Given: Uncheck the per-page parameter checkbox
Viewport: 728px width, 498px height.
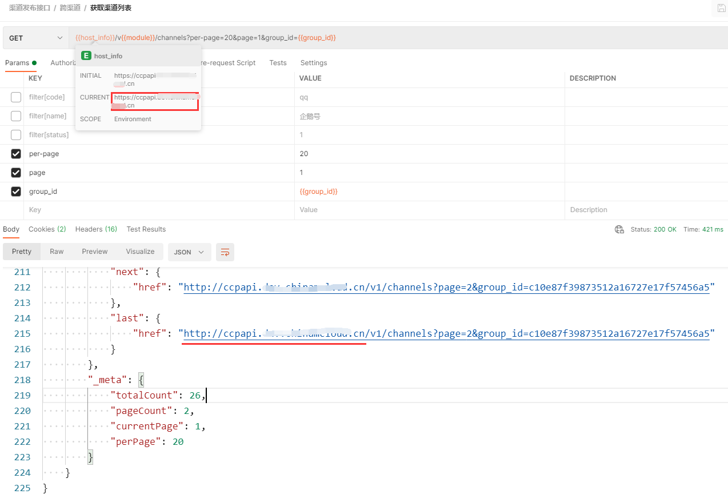Looking at the screenshot, I should tap(16, 154).
